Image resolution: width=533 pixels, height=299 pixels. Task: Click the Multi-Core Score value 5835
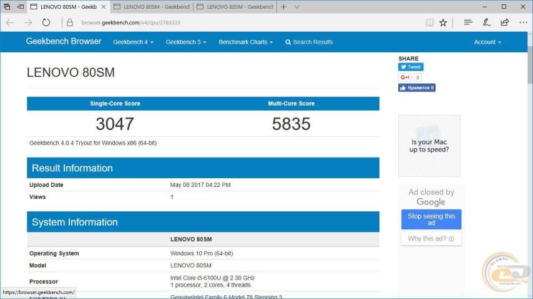coord(291,124)
